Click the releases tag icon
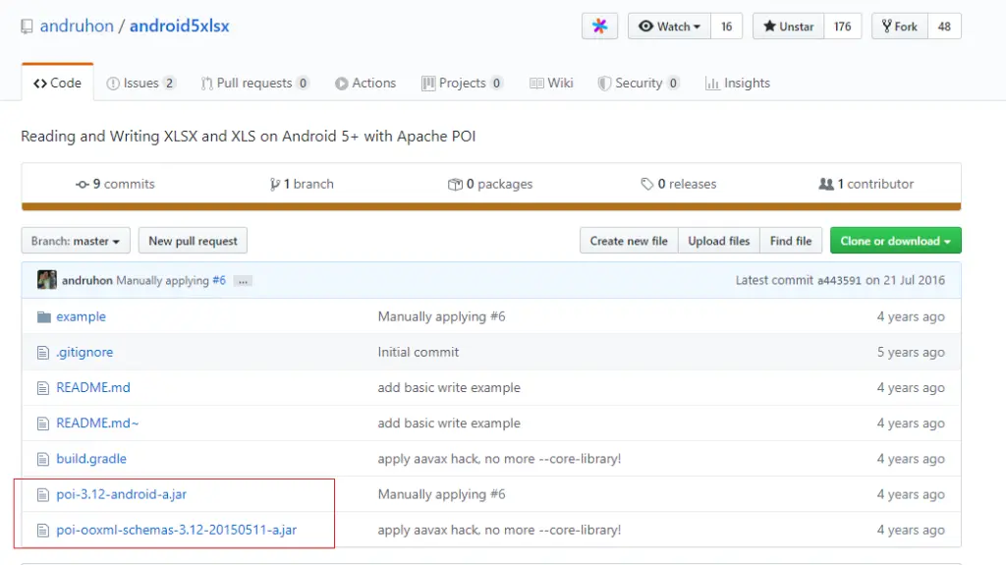Image resolution: width=1006 pixels, height=565 pixels. point(646,185)
